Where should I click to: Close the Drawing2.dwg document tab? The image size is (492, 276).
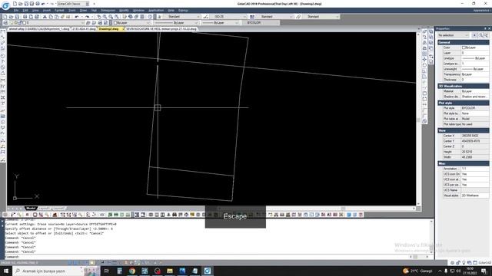(x=123, y=29)
